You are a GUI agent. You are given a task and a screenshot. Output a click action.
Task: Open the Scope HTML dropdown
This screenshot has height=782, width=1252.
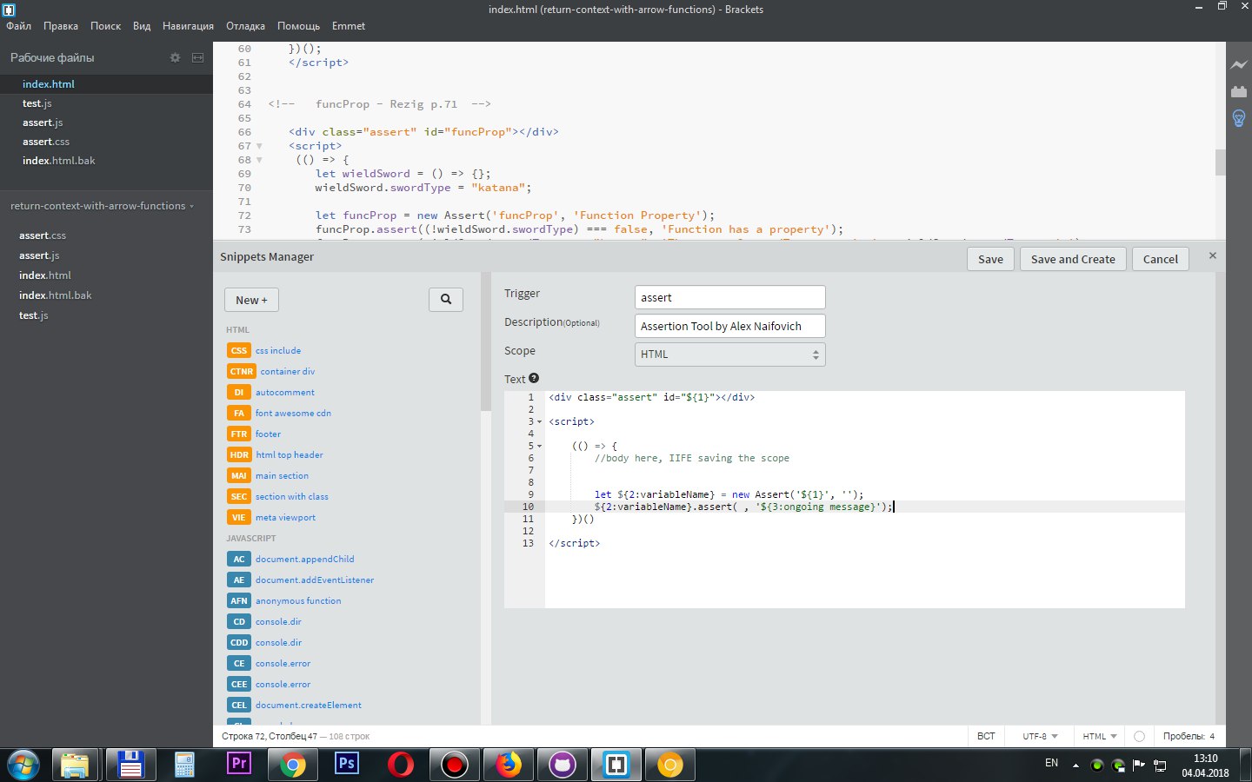(729, 354)
